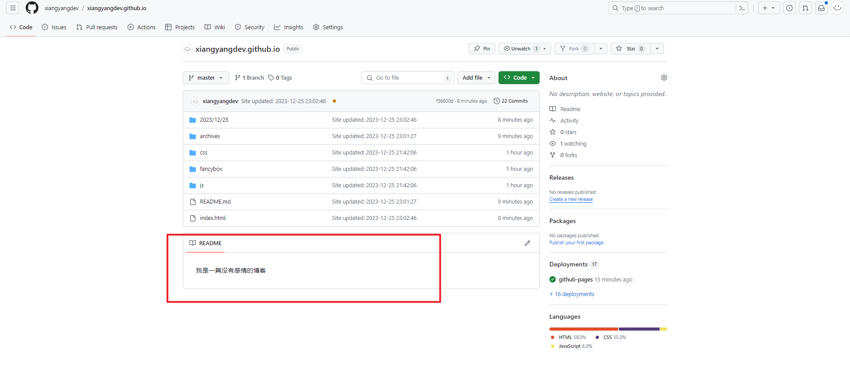
Task: Click the commit status dot
Action: click(334, 101)
